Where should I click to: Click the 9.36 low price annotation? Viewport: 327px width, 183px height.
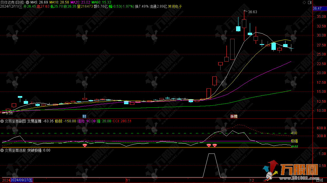click(x=9, y=113)
